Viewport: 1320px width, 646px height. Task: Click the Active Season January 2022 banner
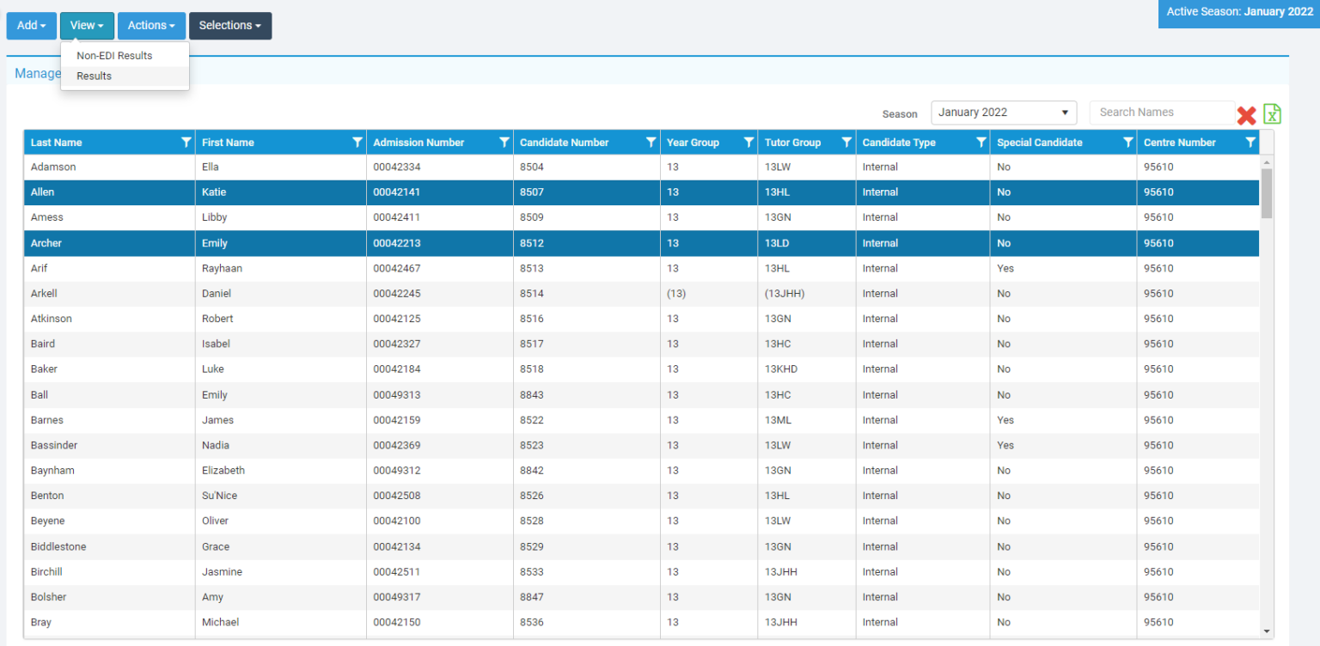(1238, 12)
